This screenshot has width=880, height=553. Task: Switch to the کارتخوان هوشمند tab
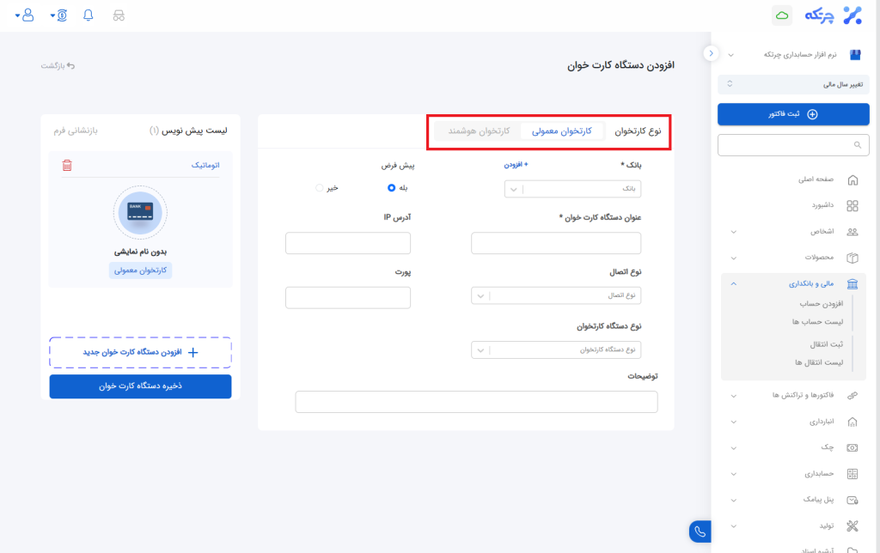tap(479, 131)
